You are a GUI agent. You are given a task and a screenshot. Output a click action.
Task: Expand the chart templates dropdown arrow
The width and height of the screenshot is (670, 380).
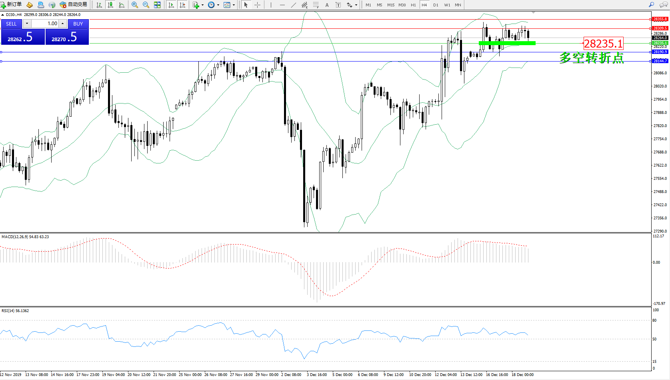(x=234, y=5)
